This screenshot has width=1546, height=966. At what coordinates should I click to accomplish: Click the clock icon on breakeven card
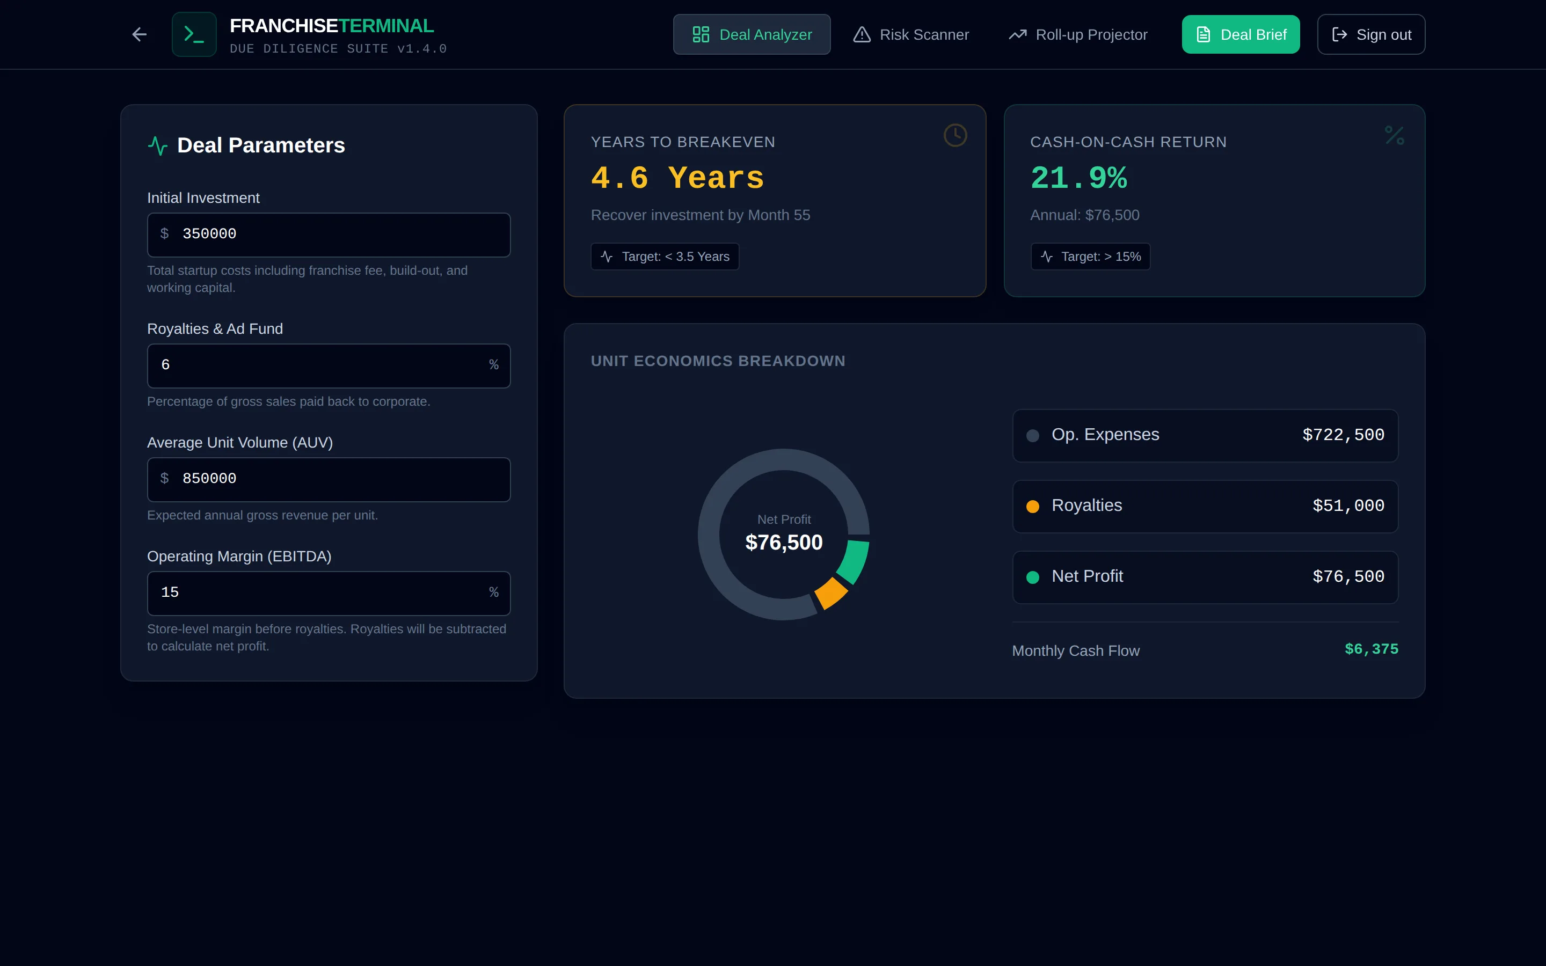click(x=955, y=135)
